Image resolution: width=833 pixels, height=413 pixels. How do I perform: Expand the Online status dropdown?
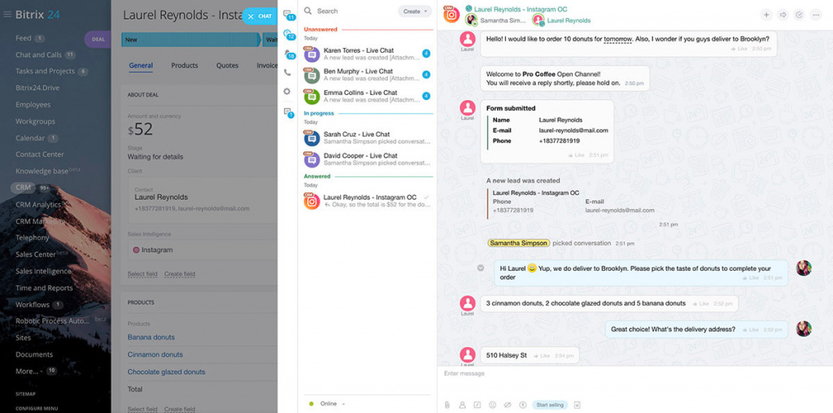click(x=332, y=403)
